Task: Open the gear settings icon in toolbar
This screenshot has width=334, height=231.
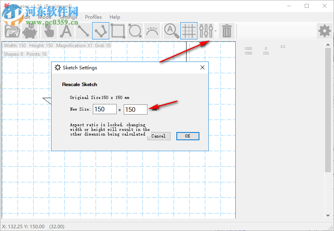Action: click(x=325, y=31)
